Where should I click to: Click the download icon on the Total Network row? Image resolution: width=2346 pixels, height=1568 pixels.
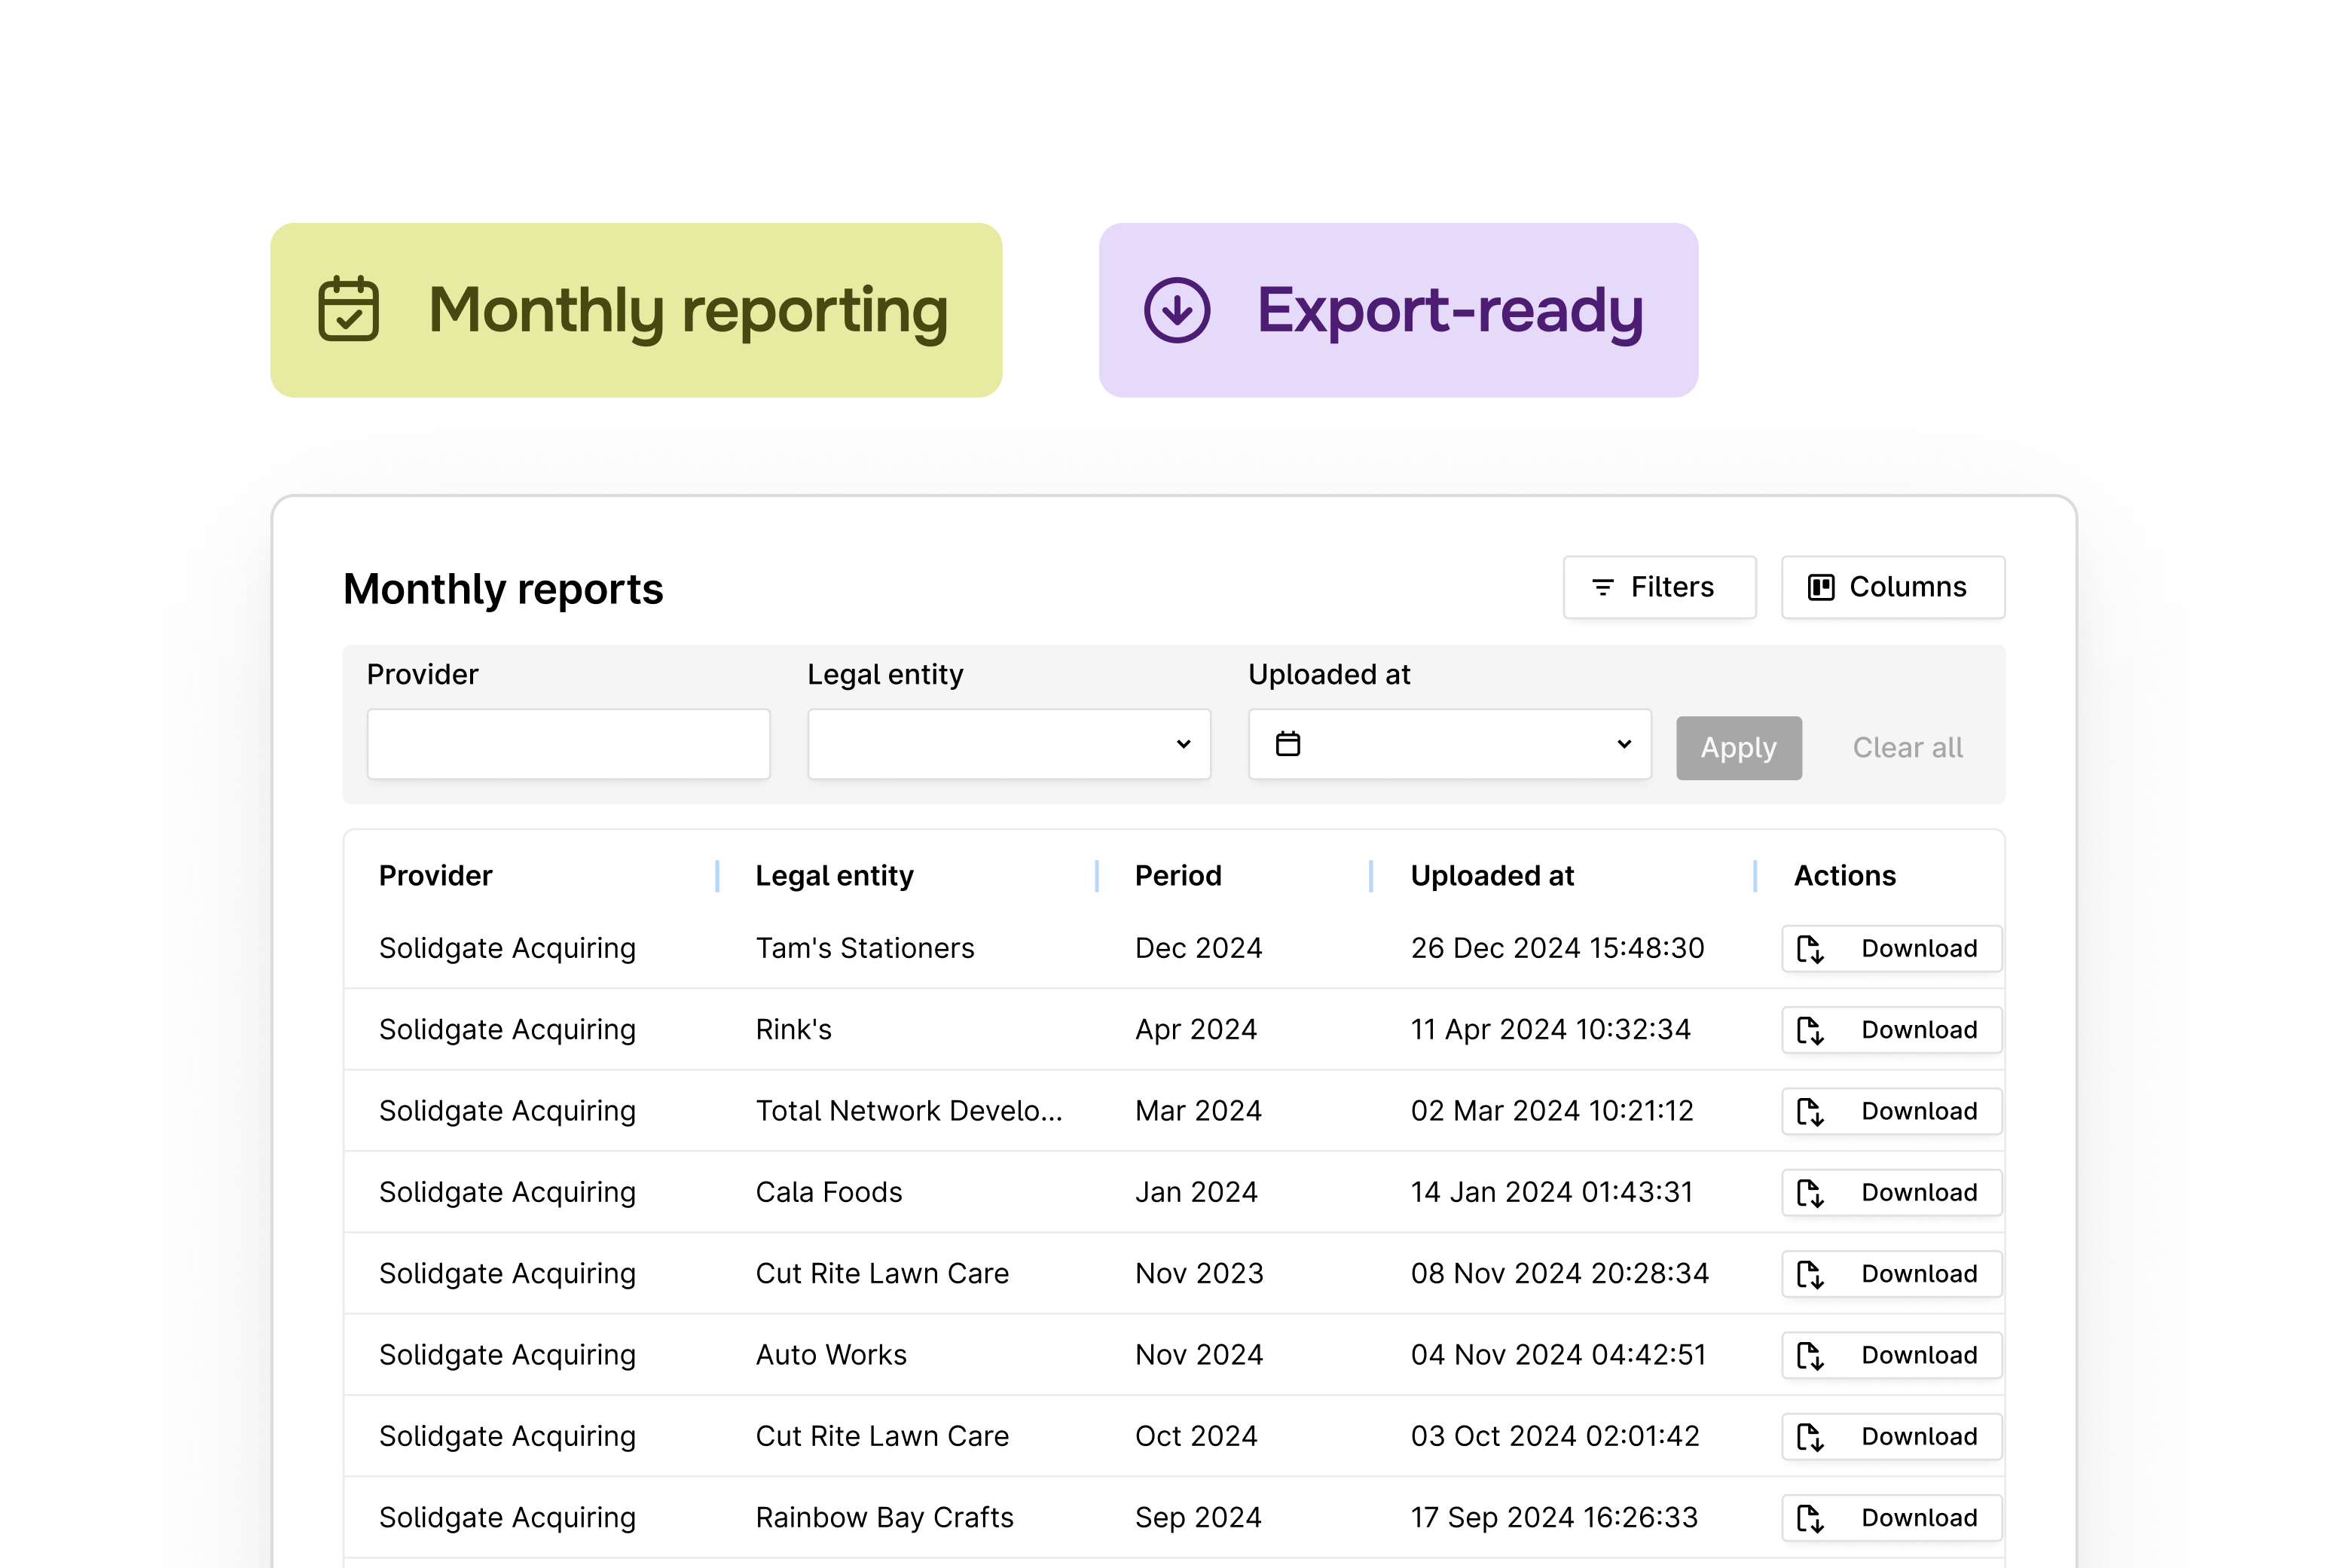pyautogui.click(x=1813, y=1110)
